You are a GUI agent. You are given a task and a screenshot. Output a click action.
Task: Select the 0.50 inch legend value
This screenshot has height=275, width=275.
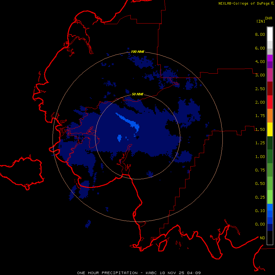coord(260,184)
